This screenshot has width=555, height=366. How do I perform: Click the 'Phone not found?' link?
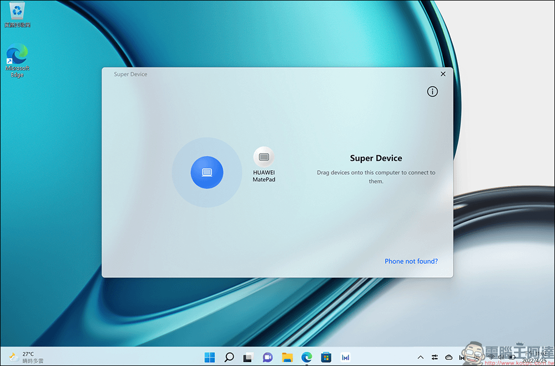click(x=411, y=261)
